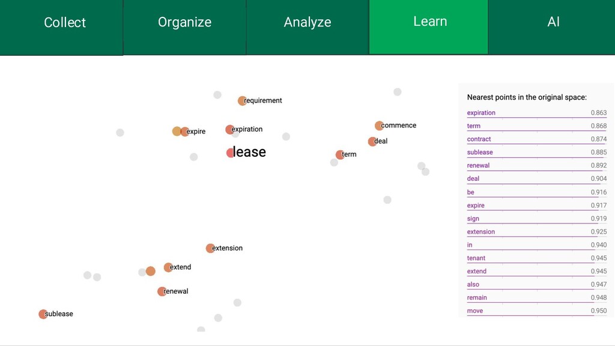Click the 'deal' point in the plot
615x346 pixels.
tap(372, 142)
